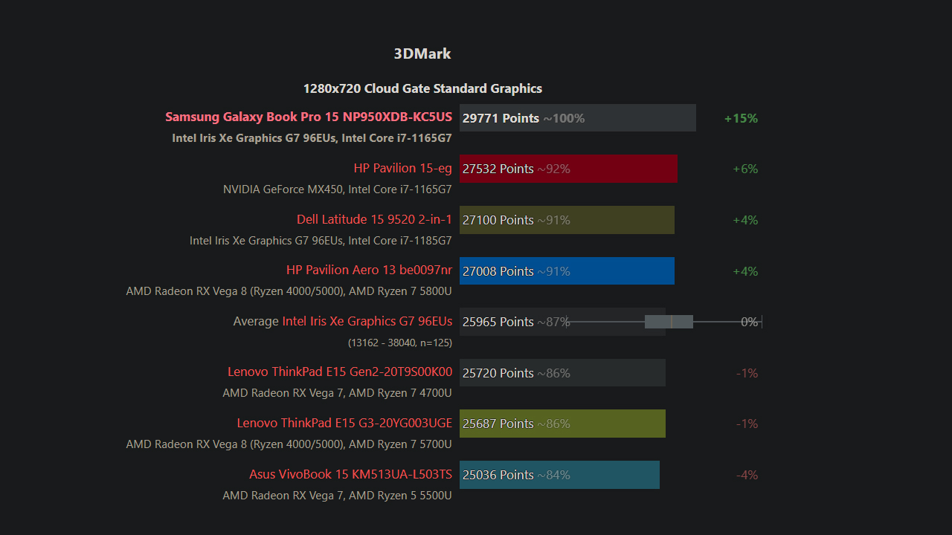The image size is (952, 535).
Task: Click the green 25687 Points bar
Action: 562,424
